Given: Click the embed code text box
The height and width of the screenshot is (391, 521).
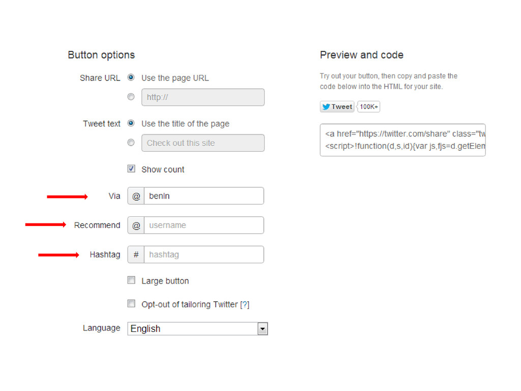Looking at the screenshot, I should (403, 140).
